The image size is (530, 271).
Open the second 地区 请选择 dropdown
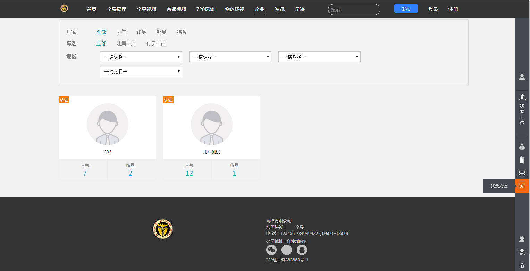[x=230, y=57]
